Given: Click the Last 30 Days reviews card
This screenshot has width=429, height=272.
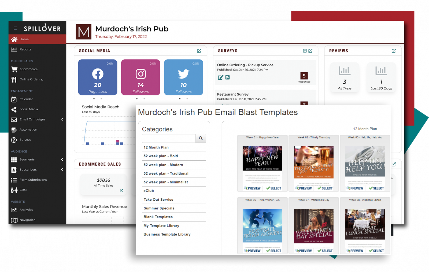Looking at the screenshot, I should pyautogui.click(x=381, y=77).
